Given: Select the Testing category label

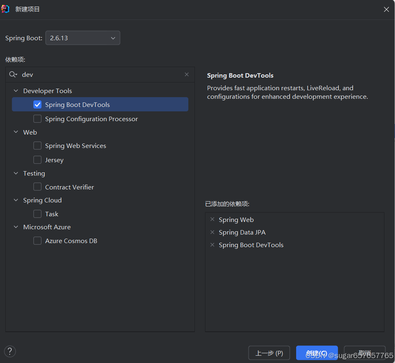Looking at the screenshot, I should pyautogui.click(x=34, y=174).
